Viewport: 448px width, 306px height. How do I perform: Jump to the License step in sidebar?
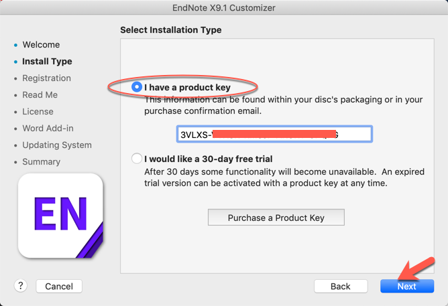[x=38, y=112]
